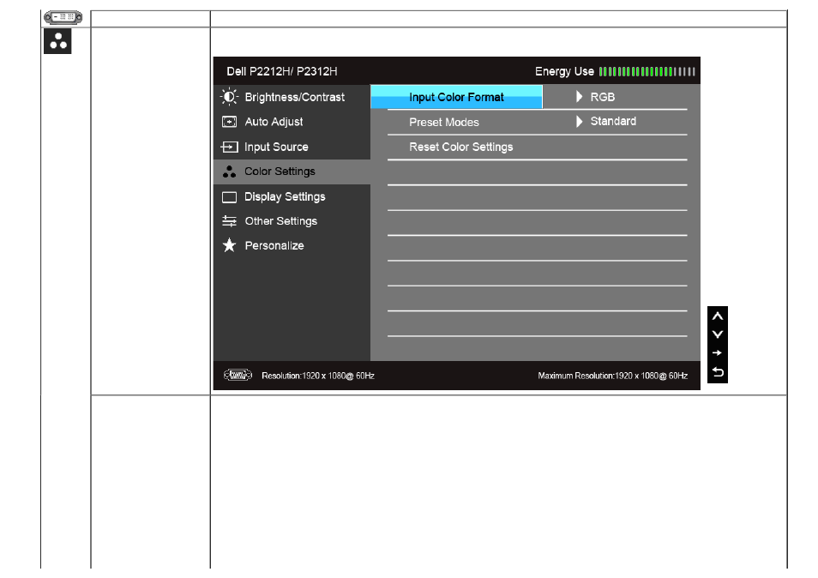This screenshot has width=818, height=578.
Task: Click the Auto Adjust icon
Action: 229,122
